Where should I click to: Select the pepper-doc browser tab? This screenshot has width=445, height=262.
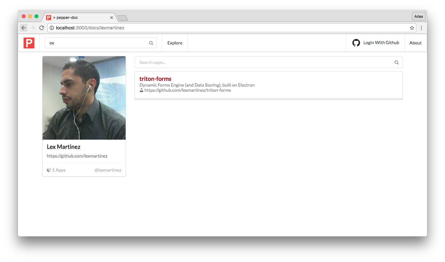coord(79,18)
